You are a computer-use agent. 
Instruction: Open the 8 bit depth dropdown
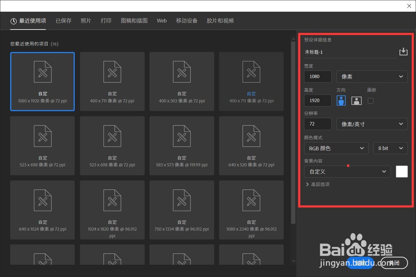pos(390,148)
